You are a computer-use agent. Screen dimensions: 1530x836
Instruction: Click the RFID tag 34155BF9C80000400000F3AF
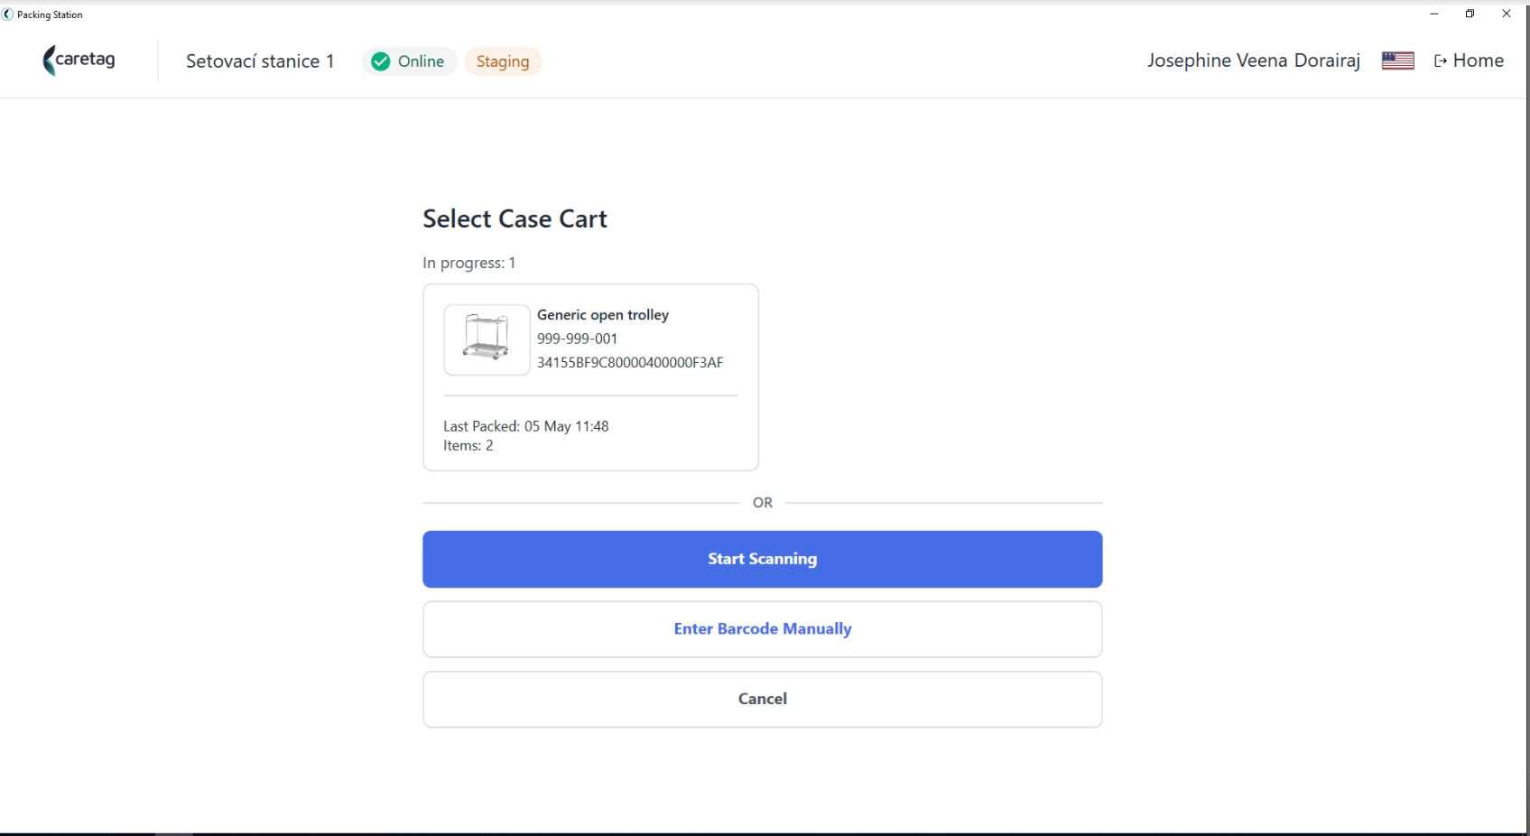(630, 363)
